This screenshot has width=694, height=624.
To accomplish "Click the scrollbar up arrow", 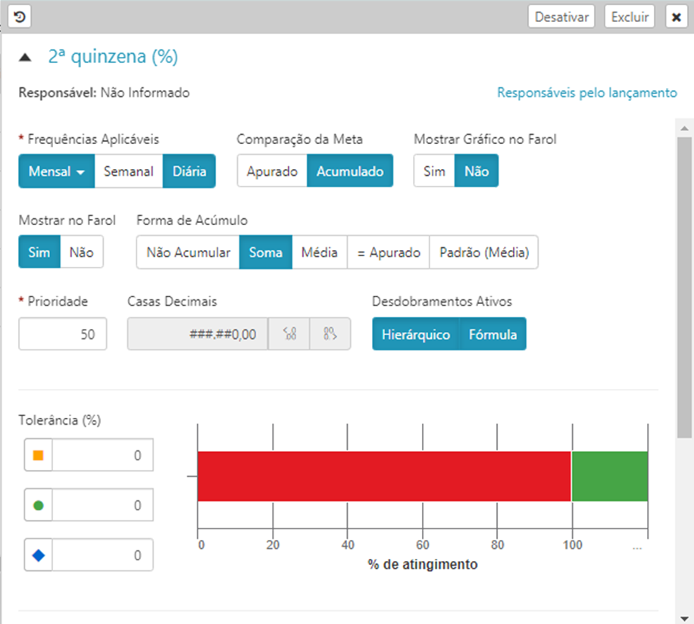I will point(685,128).
